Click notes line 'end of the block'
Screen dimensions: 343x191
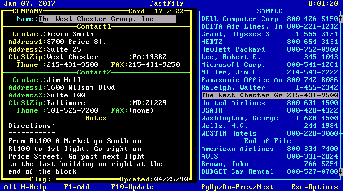pos(42,171)
